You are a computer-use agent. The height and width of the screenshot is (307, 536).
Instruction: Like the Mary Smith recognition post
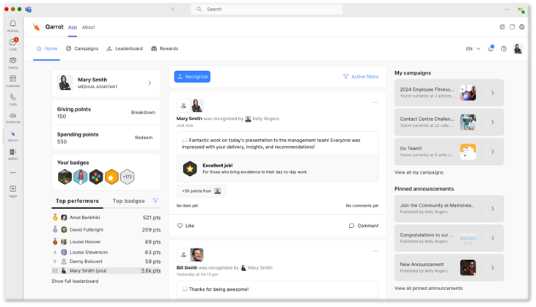tap(186, 226)
